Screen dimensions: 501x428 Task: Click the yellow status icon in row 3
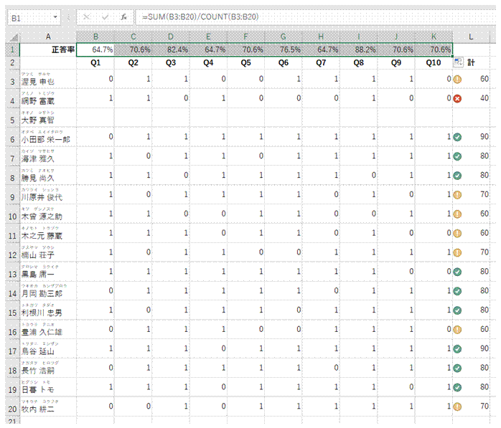(x=457, y=79)
